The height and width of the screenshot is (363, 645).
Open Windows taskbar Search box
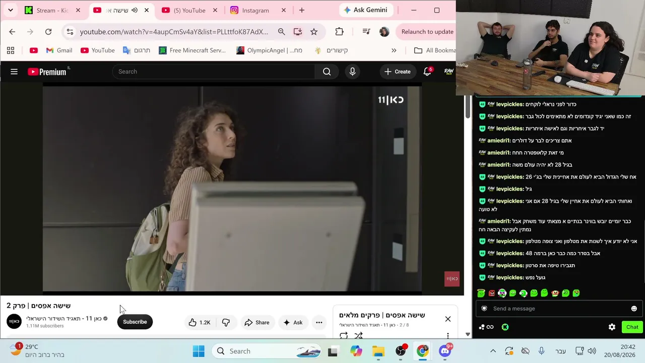pyautogui.click(x=266, y=351)
